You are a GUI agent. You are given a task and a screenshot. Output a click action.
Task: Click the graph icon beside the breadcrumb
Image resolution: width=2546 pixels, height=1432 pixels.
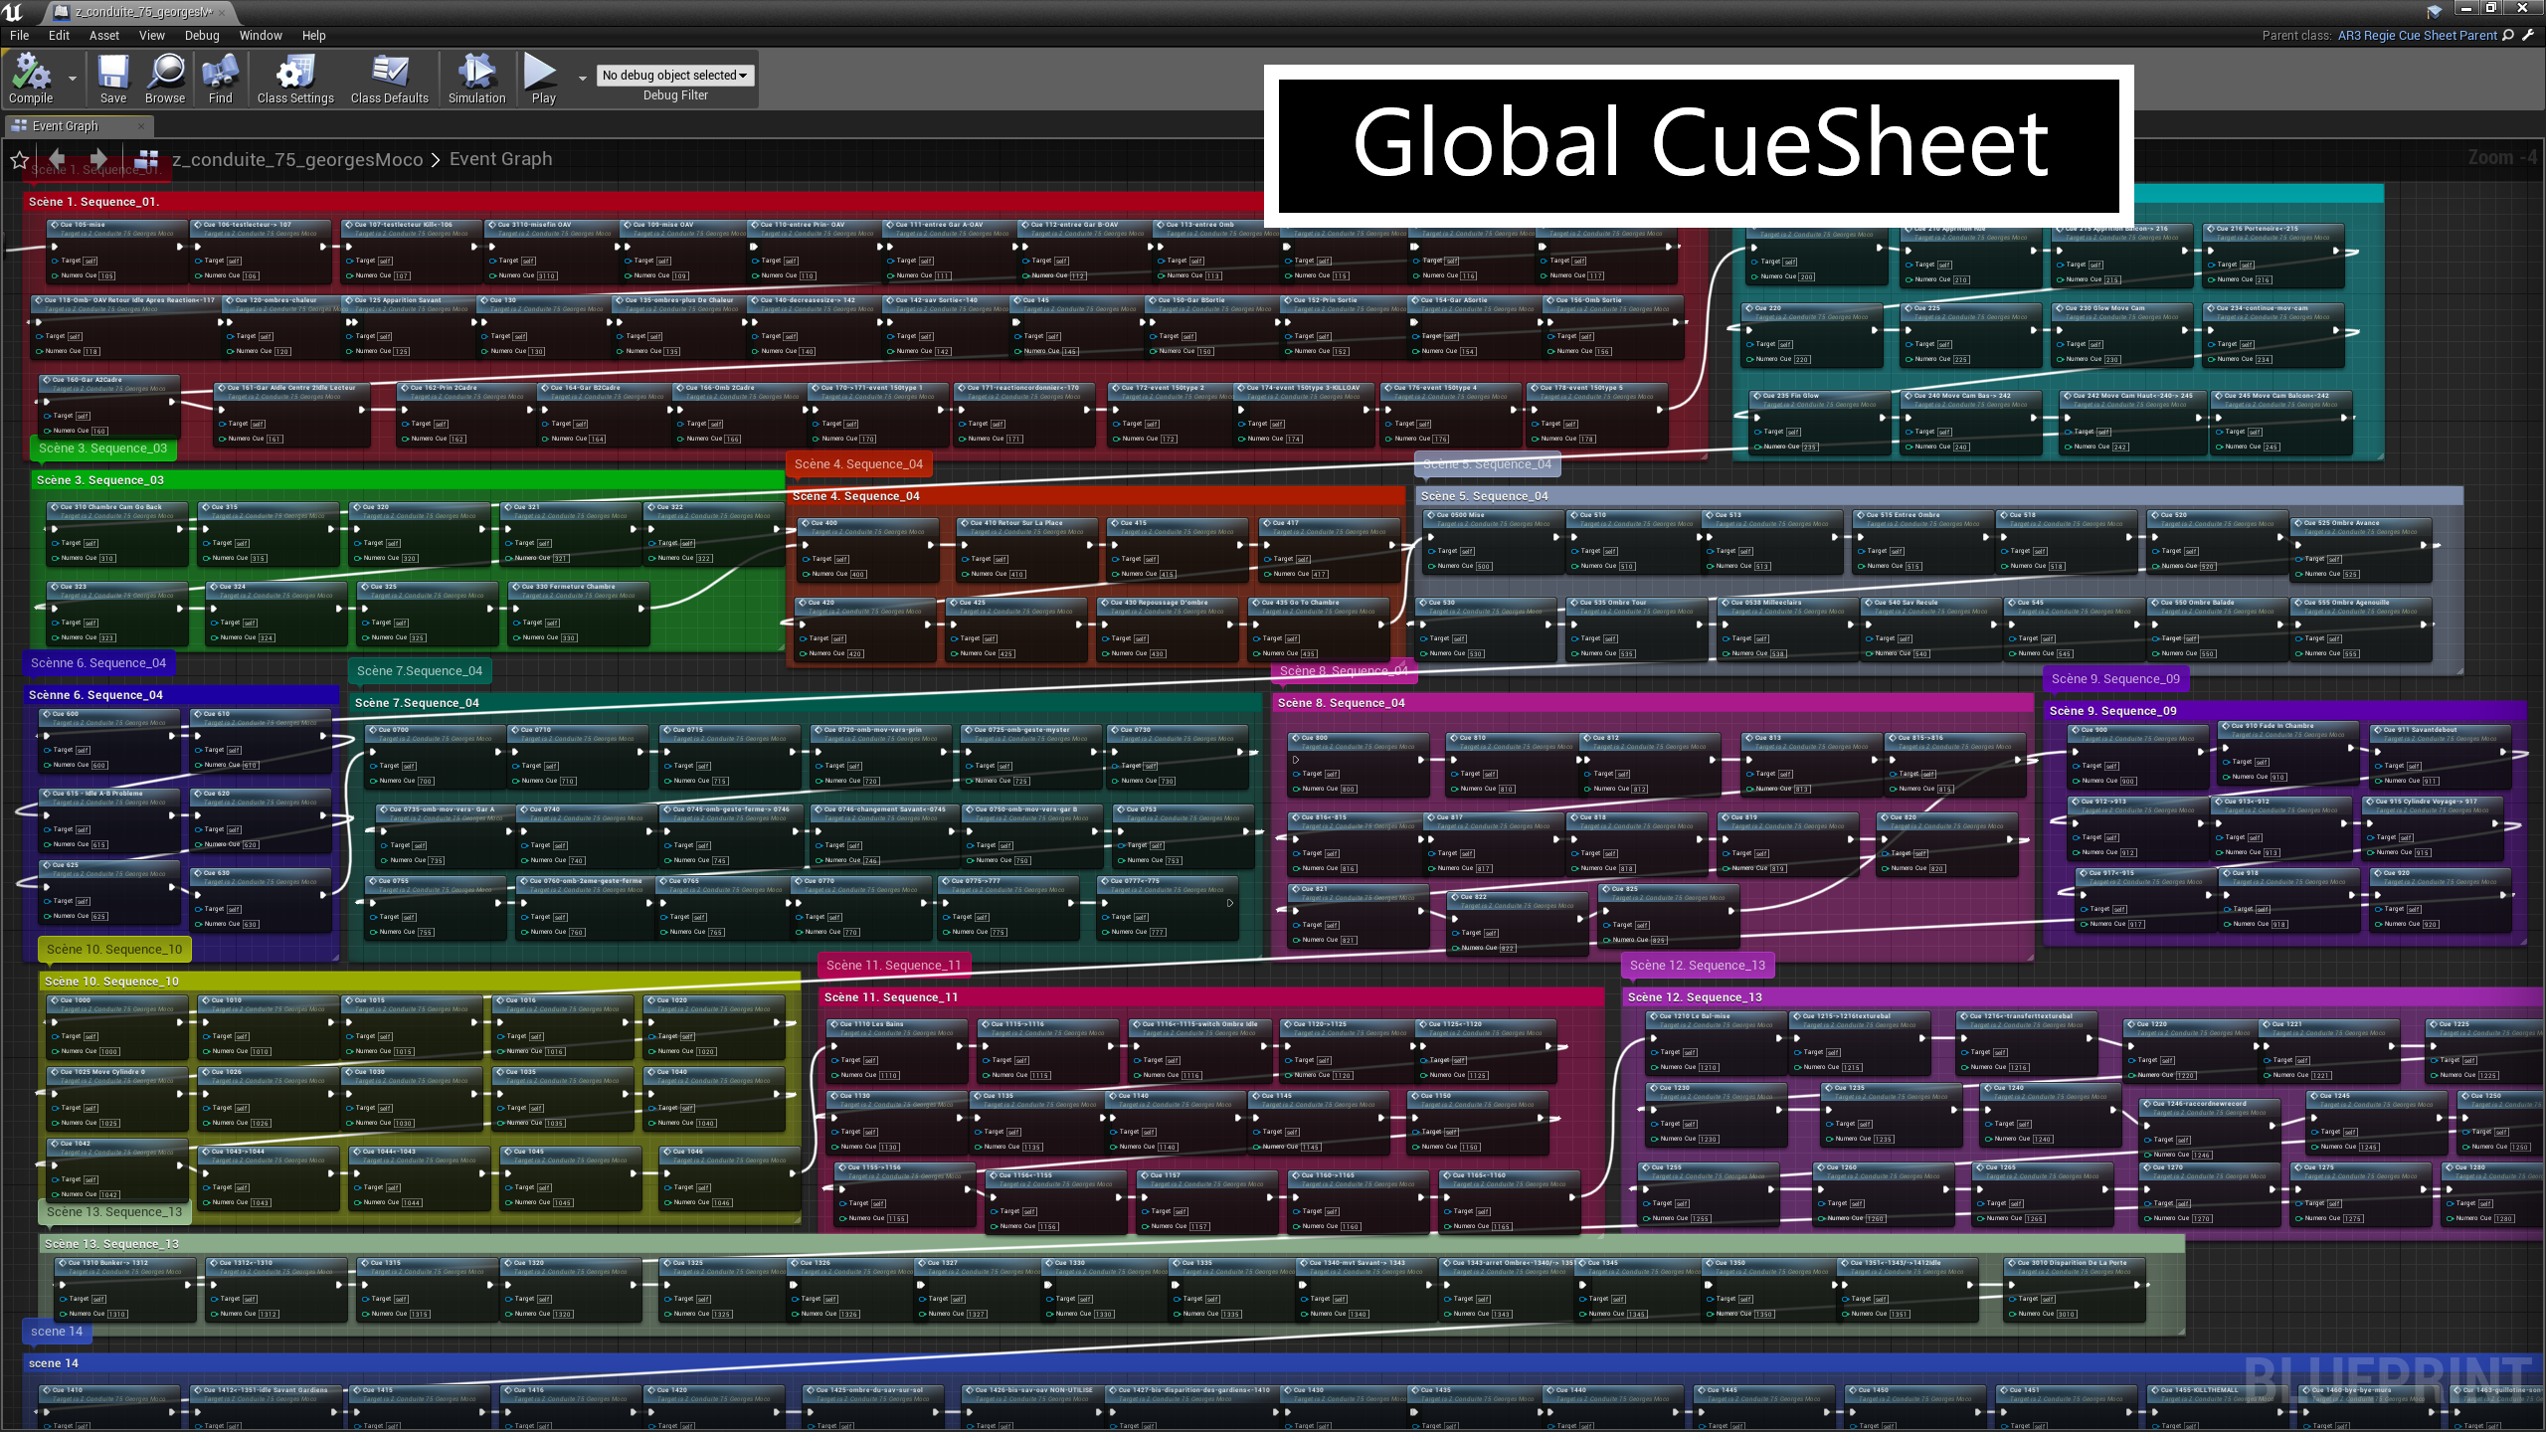pyautogui.click(x=146, y=159)
